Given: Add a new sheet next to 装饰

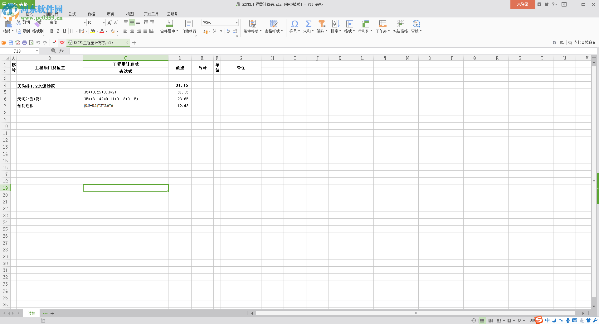Looking at the screenshot, I should 52,313.
